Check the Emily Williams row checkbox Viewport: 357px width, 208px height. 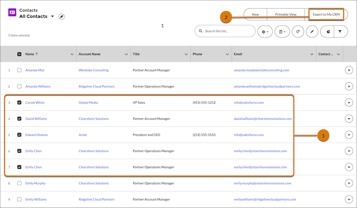coord(19,199)
